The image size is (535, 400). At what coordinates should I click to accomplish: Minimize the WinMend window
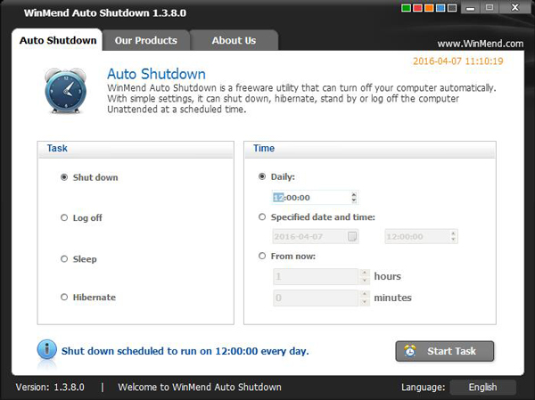click(470, 7)
